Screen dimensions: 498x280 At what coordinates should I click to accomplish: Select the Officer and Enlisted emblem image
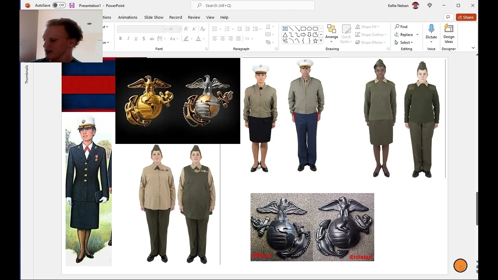(x=312, y=227)
